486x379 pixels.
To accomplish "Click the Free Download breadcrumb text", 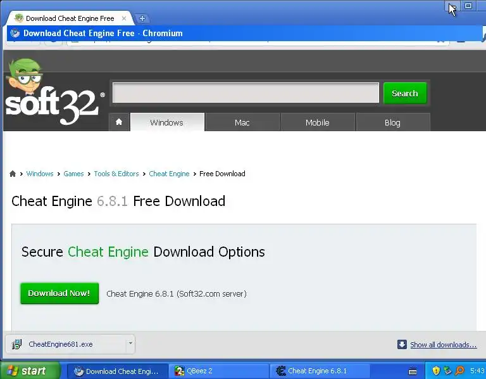I will [222, 174].
